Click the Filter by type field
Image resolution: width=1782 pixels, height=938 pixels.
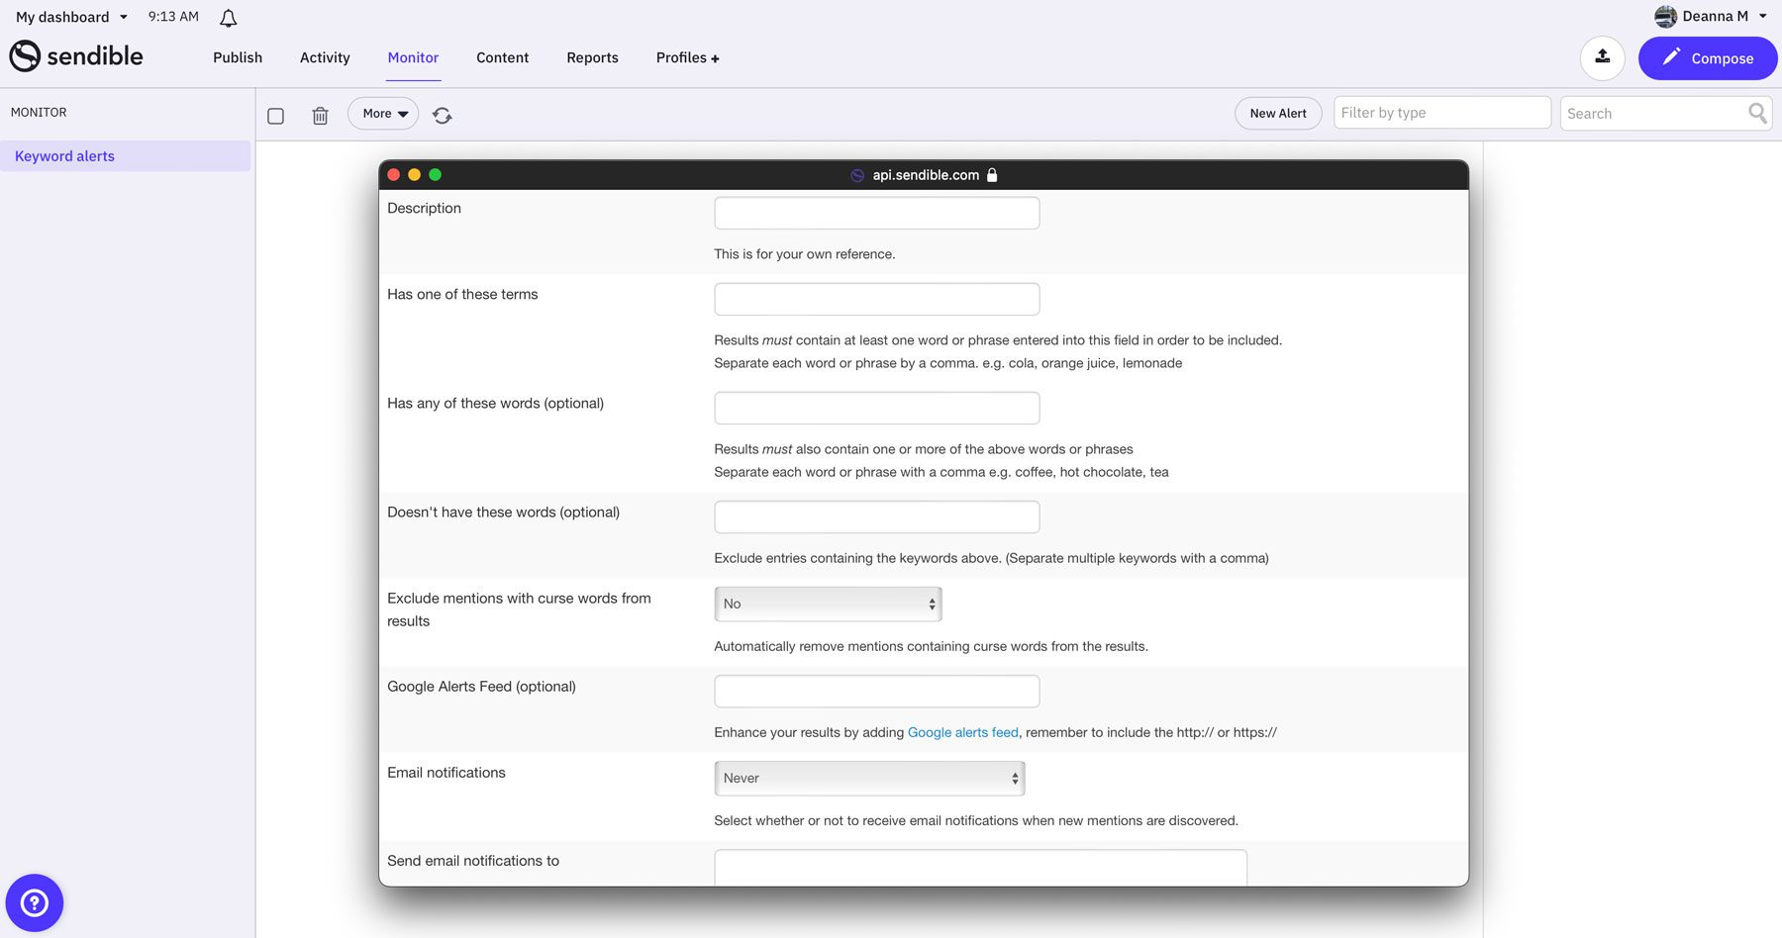(x=1441, y=113)
